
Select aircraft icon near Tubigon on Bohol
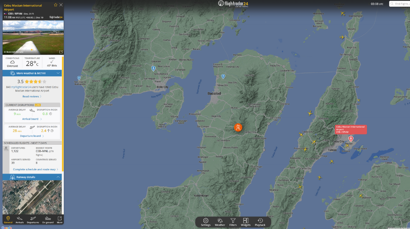[x=361, y=196]
